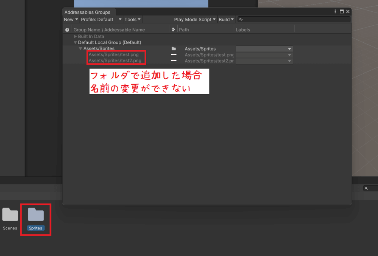Click the sort icon next to Path column

[174, 29]
